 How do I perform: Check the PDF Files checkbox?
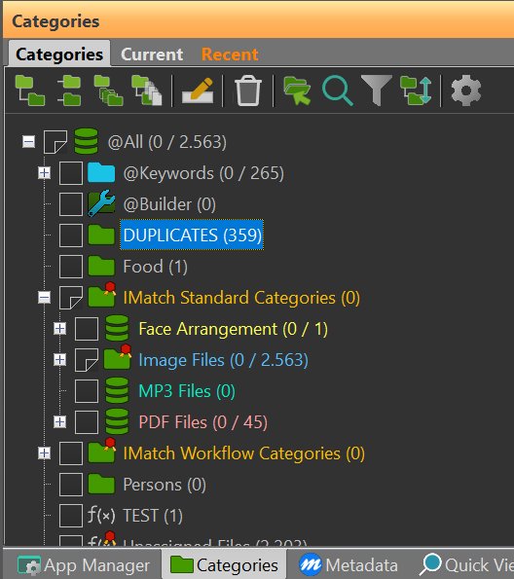tap(86, 421)
